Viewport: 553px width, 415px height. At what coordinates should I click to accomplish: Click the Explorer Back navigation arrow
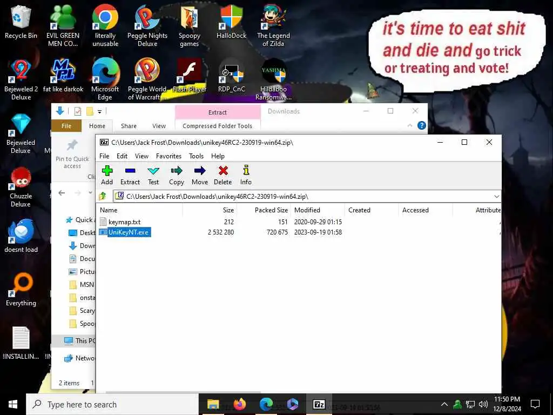coord(62,193)
